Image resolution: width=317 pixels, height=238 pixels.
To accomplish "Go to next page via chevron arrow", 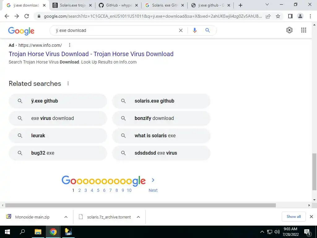I will tap(153, 180).
